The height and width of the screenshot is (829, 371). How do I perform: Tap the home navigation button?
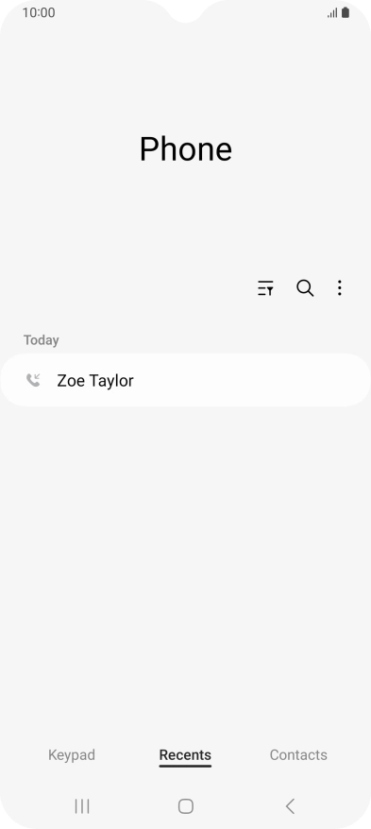pos(186,805)
